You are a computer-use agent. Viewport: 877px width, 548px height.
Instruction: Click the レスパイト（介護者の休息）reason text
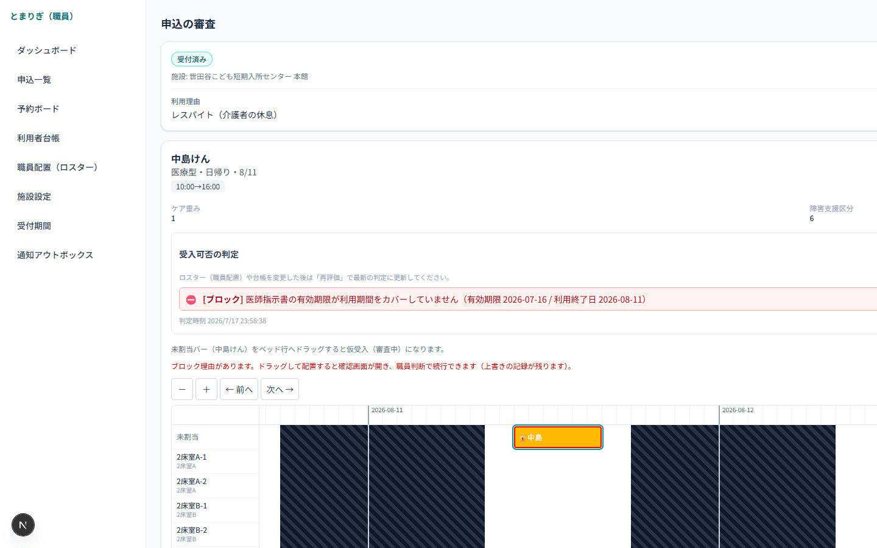226,115
